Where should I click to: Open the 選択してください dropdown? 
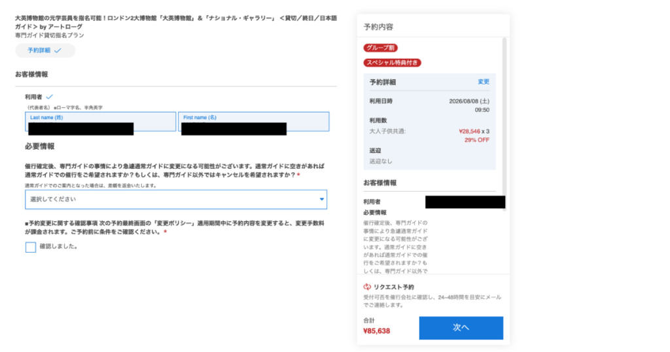click(176, 200)
